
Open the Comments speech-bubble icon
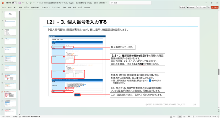tap(209, 7)
